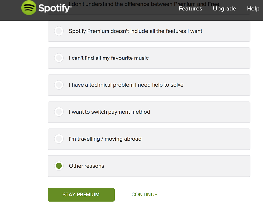Open the Help menu item
Viewport: 263px width, 214px height.
(x=253, y=9)
